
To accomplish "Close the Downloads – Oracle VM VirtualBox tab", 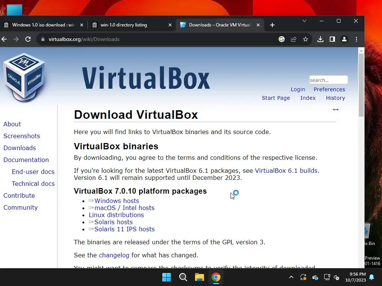I will tap(258, 25).
